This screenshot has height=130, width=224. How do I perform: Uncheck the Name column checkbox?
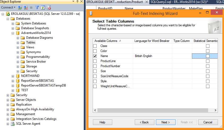click(95, 56)
